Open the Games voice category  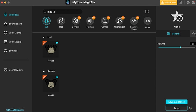104,21
